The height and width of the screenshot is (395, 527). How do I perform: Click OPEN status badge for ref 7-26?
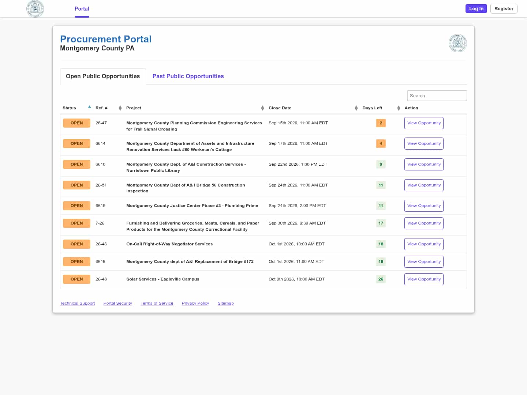click(77, 223)
